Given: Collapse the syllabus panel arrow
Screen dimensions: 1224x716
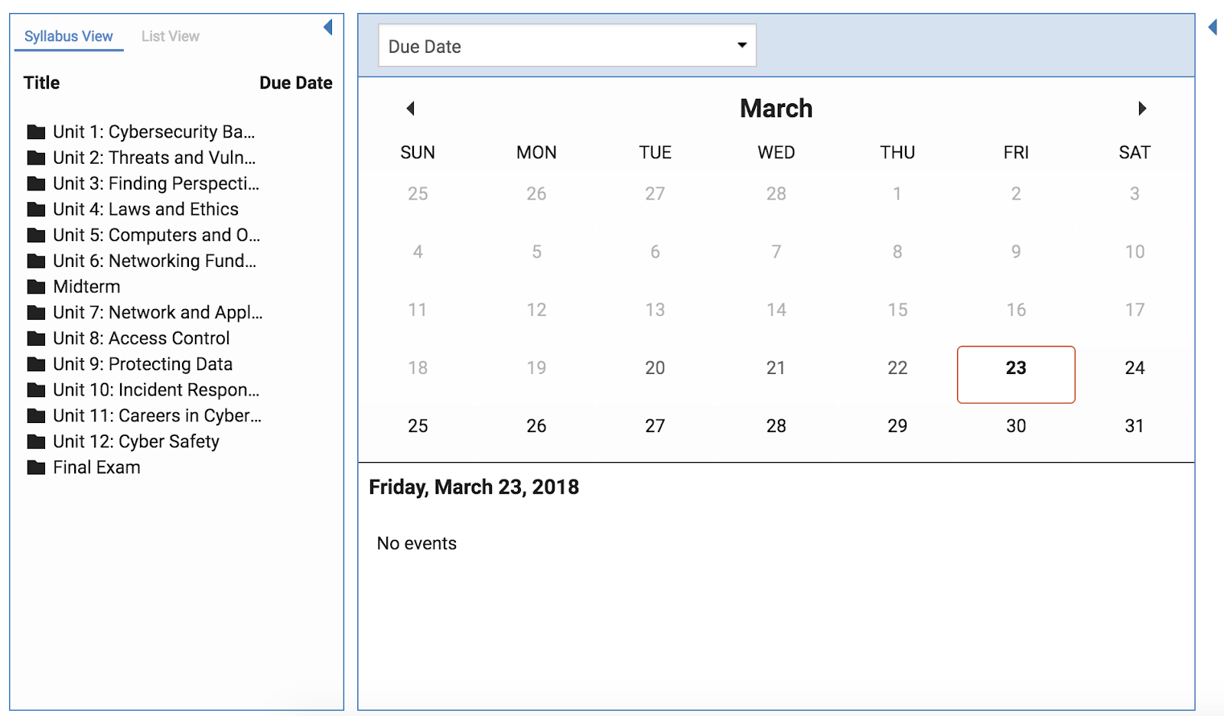Looking at the screenshot, I should point(328,28).
